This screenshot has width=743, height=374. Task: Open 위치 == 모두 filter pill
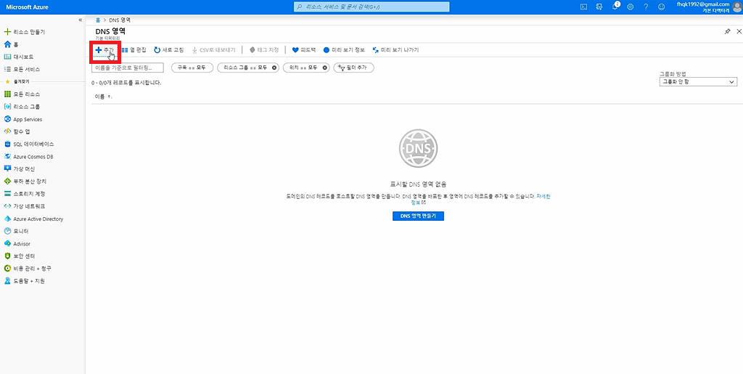[303, 68]
